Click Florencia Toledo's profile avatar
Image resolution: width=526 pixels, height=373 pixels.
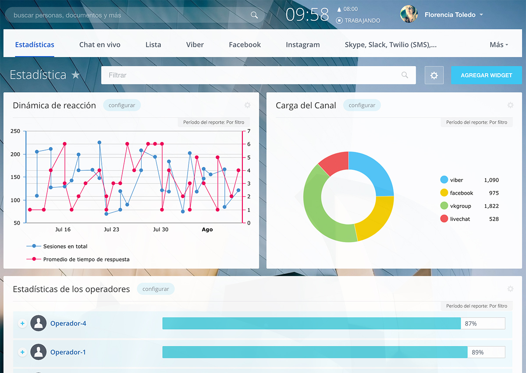[409, 14]
